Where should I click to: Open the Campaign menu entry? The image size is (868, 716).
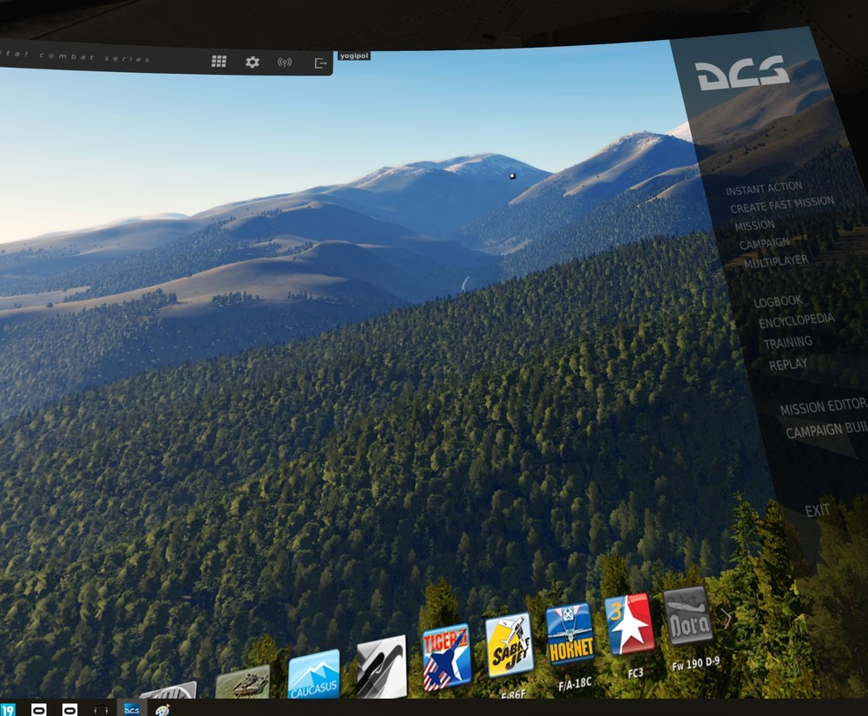click(x=765, y=244)
